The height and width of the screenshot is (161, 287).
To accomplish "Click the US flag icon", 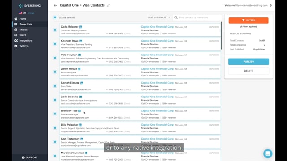I will click(x=21, y=13).
